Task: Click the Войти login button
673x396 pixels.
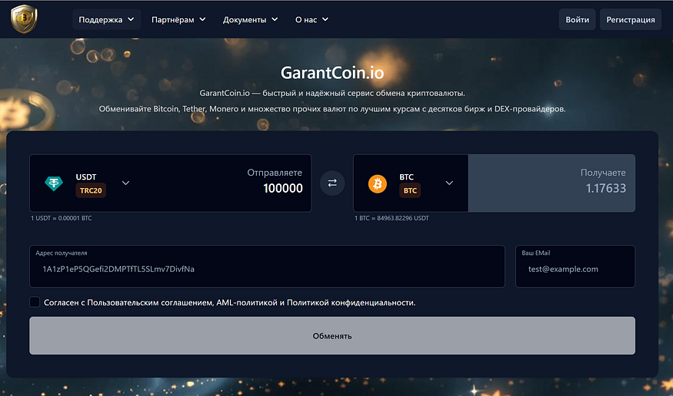Action: pyautogui.click(x=578, y=20)
